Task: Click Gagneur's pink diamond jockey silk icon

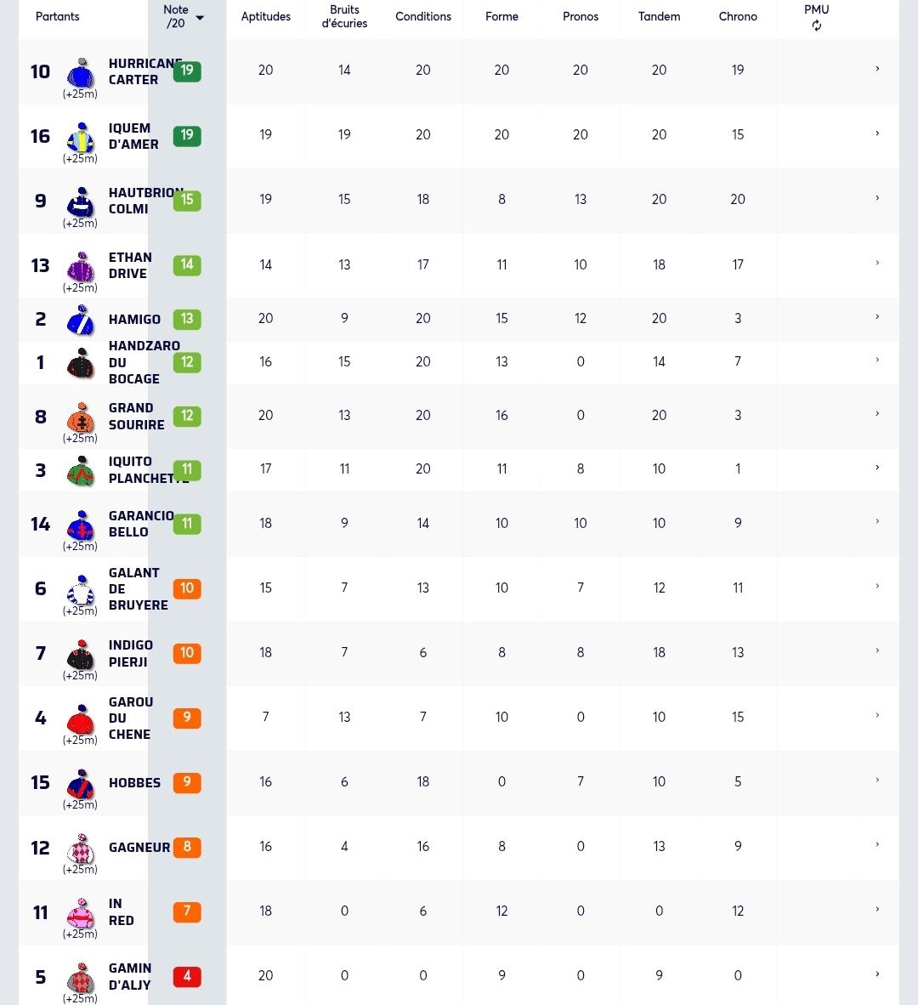Action: (81, 849)
